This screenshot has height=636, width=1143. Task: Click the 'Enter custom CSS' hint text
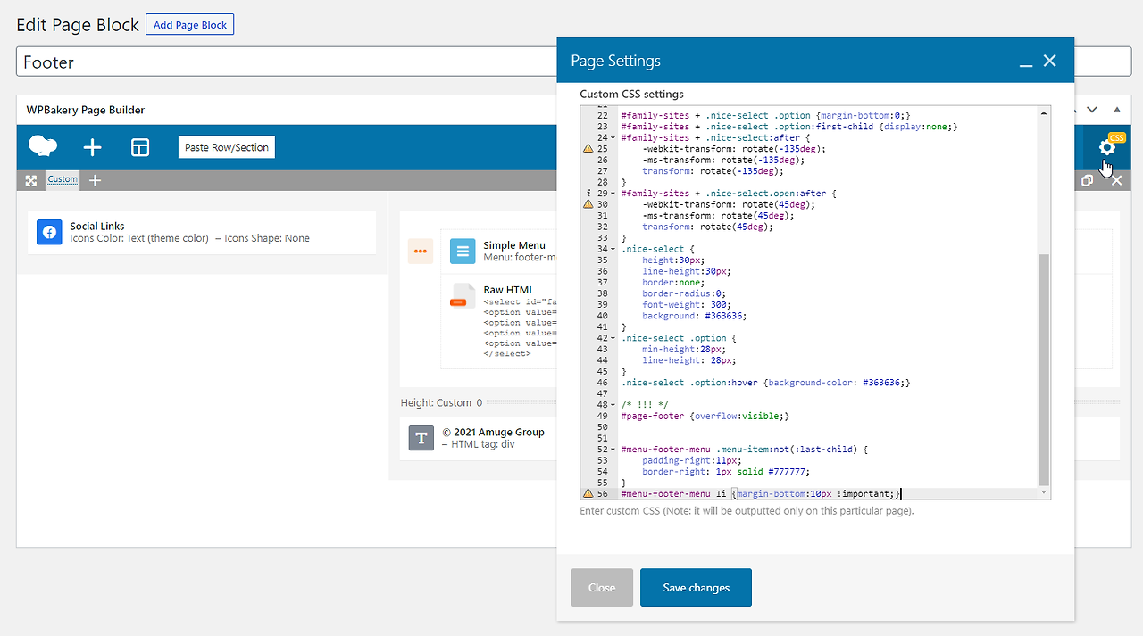pyautogui.click(x=747, y=511)
